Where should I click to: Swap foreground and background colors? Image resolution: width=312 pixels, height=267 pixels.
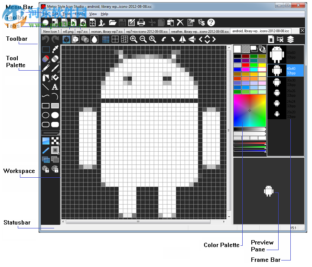click(x=262, y=49)
